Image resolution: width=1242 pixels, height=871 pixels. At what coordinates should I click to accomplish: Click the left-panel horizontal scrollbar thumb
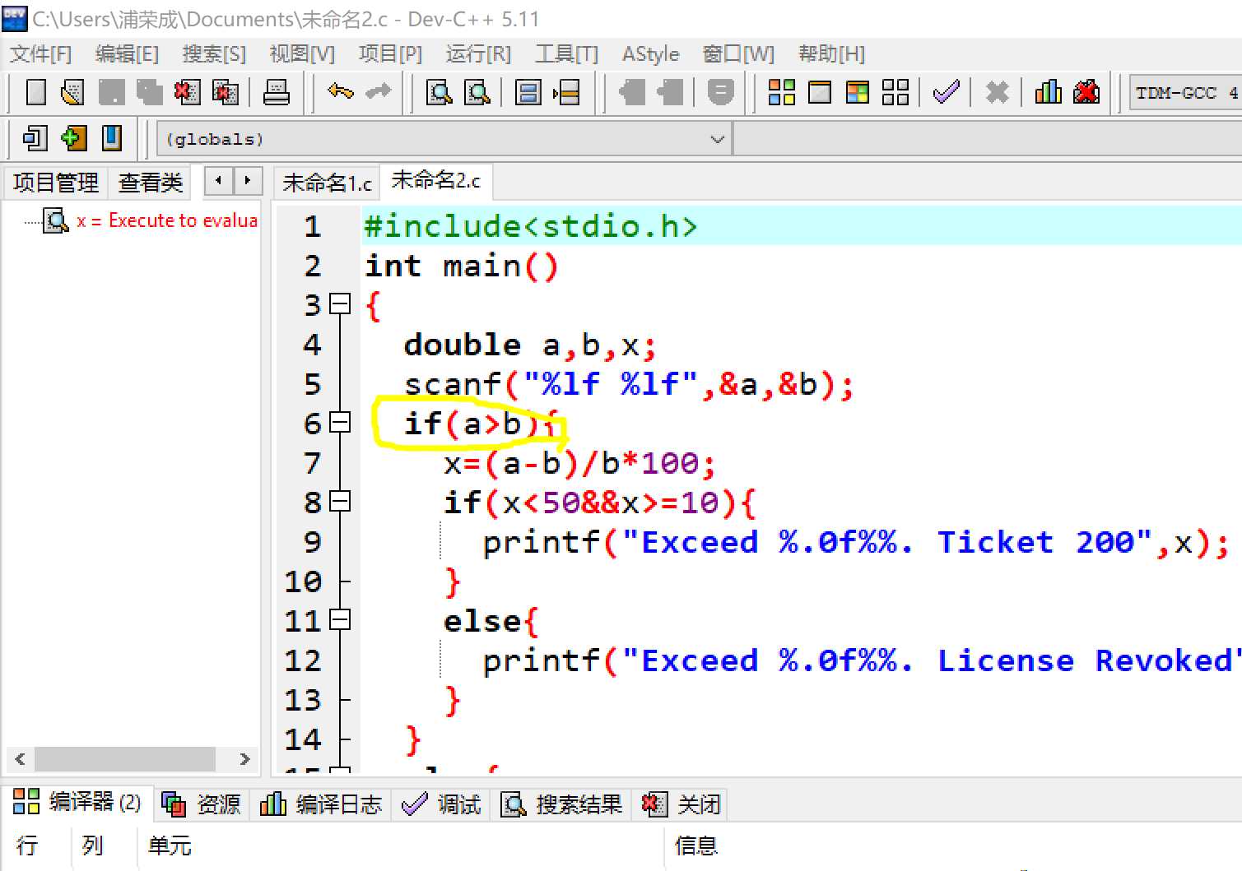pyautogui.click(x=125, y=759)
